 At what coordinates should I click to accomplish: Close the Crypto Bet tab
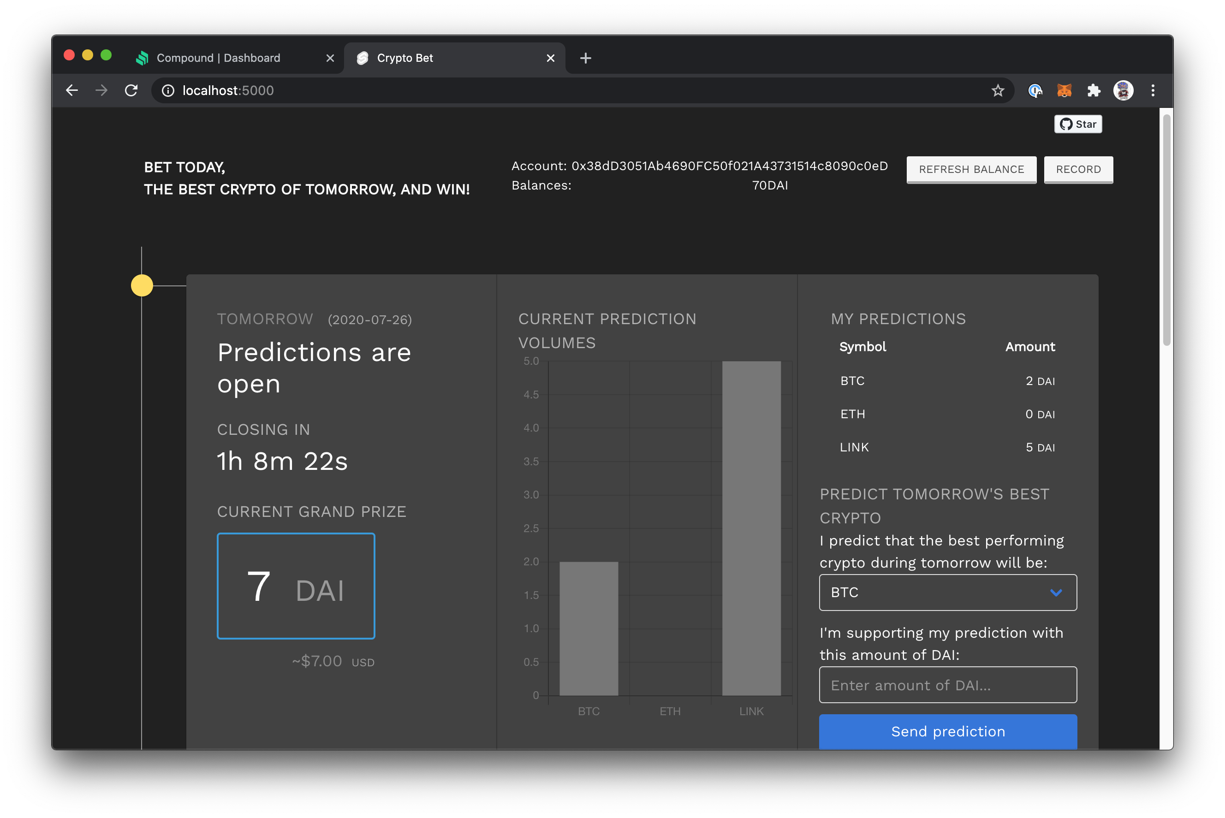550,58
